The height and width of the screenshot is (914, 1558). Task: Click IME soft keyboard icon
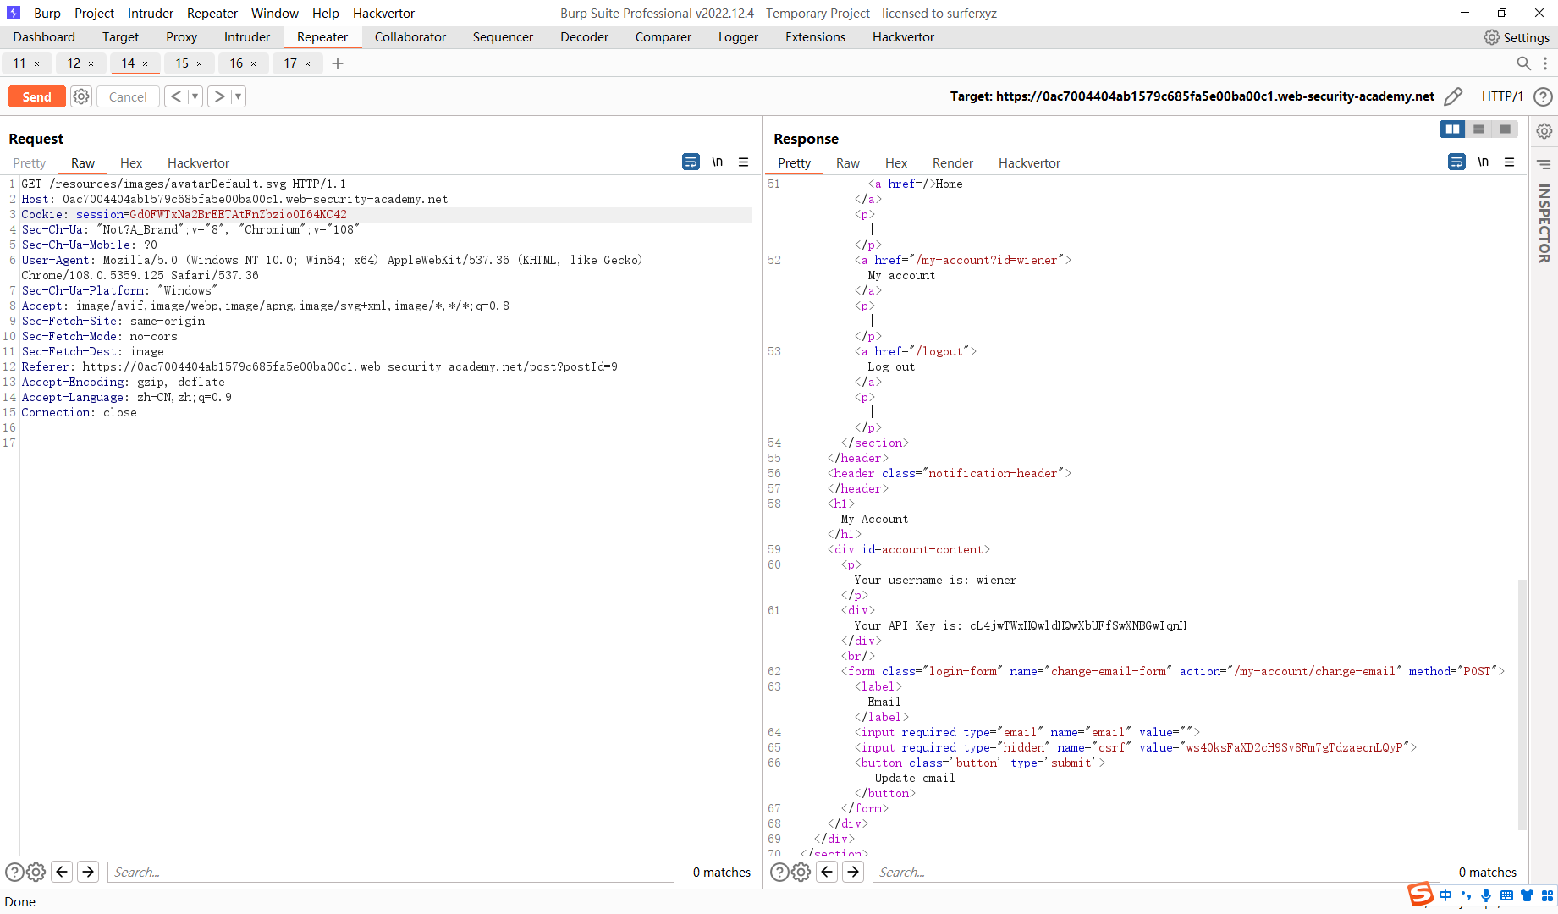point(1506,895)
